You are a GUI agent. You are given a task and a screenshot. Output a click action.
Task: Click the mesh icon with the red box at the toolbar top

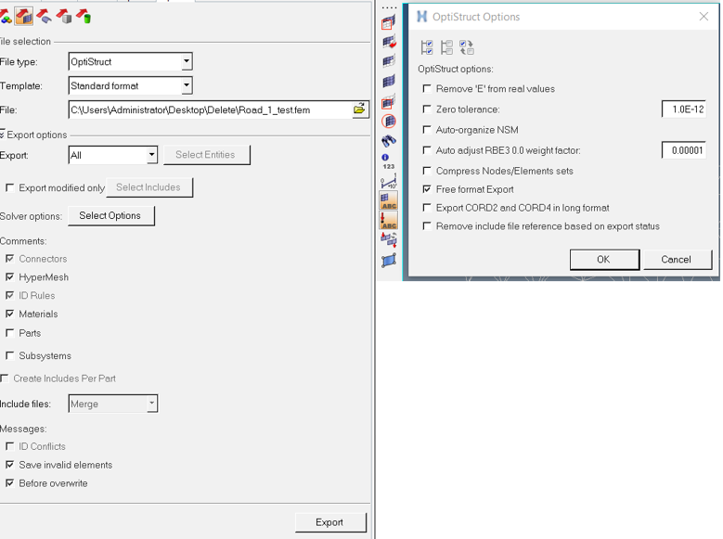point(389,22)
